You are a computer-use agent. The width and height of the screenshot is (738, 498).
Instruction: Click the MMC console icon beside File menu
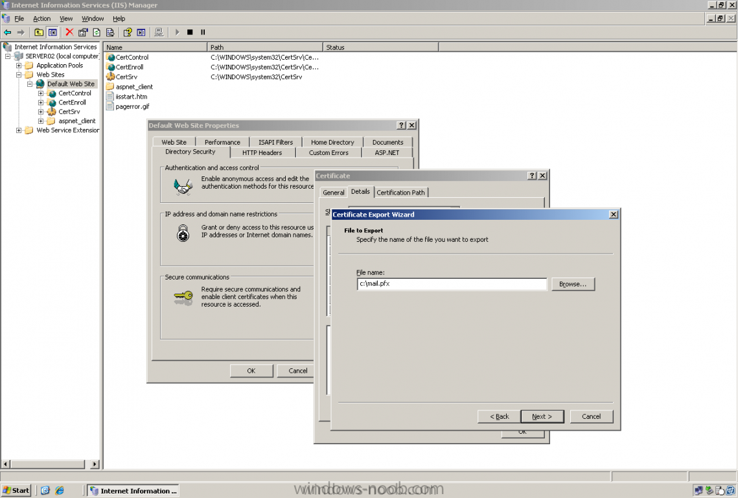tap(6, 19)
